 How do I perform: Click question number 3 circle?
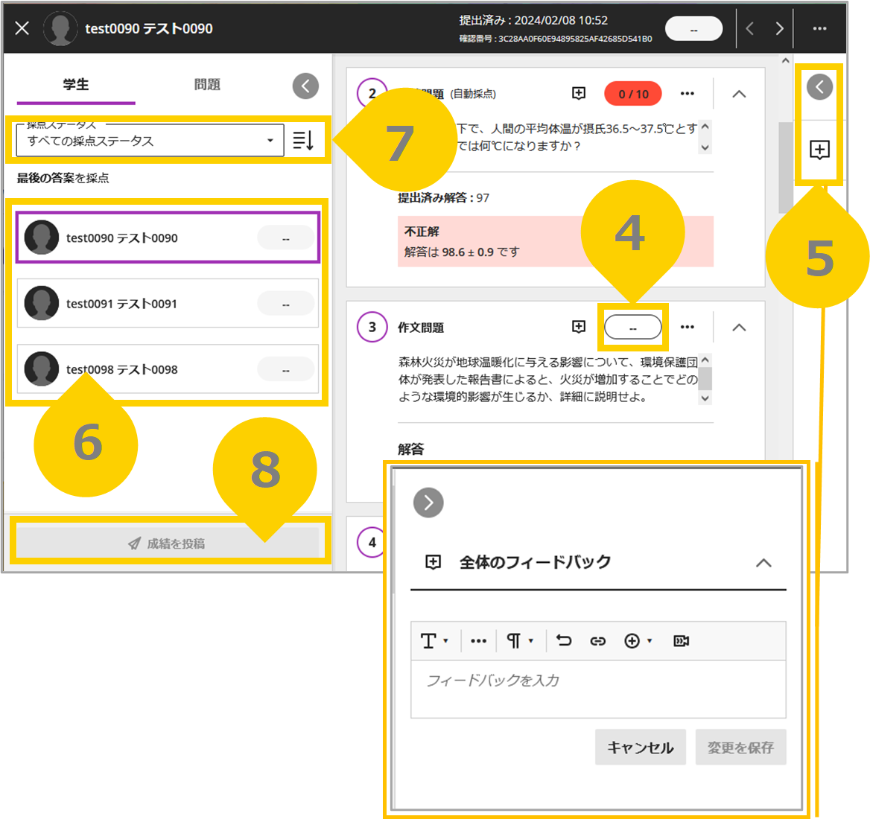372,327
